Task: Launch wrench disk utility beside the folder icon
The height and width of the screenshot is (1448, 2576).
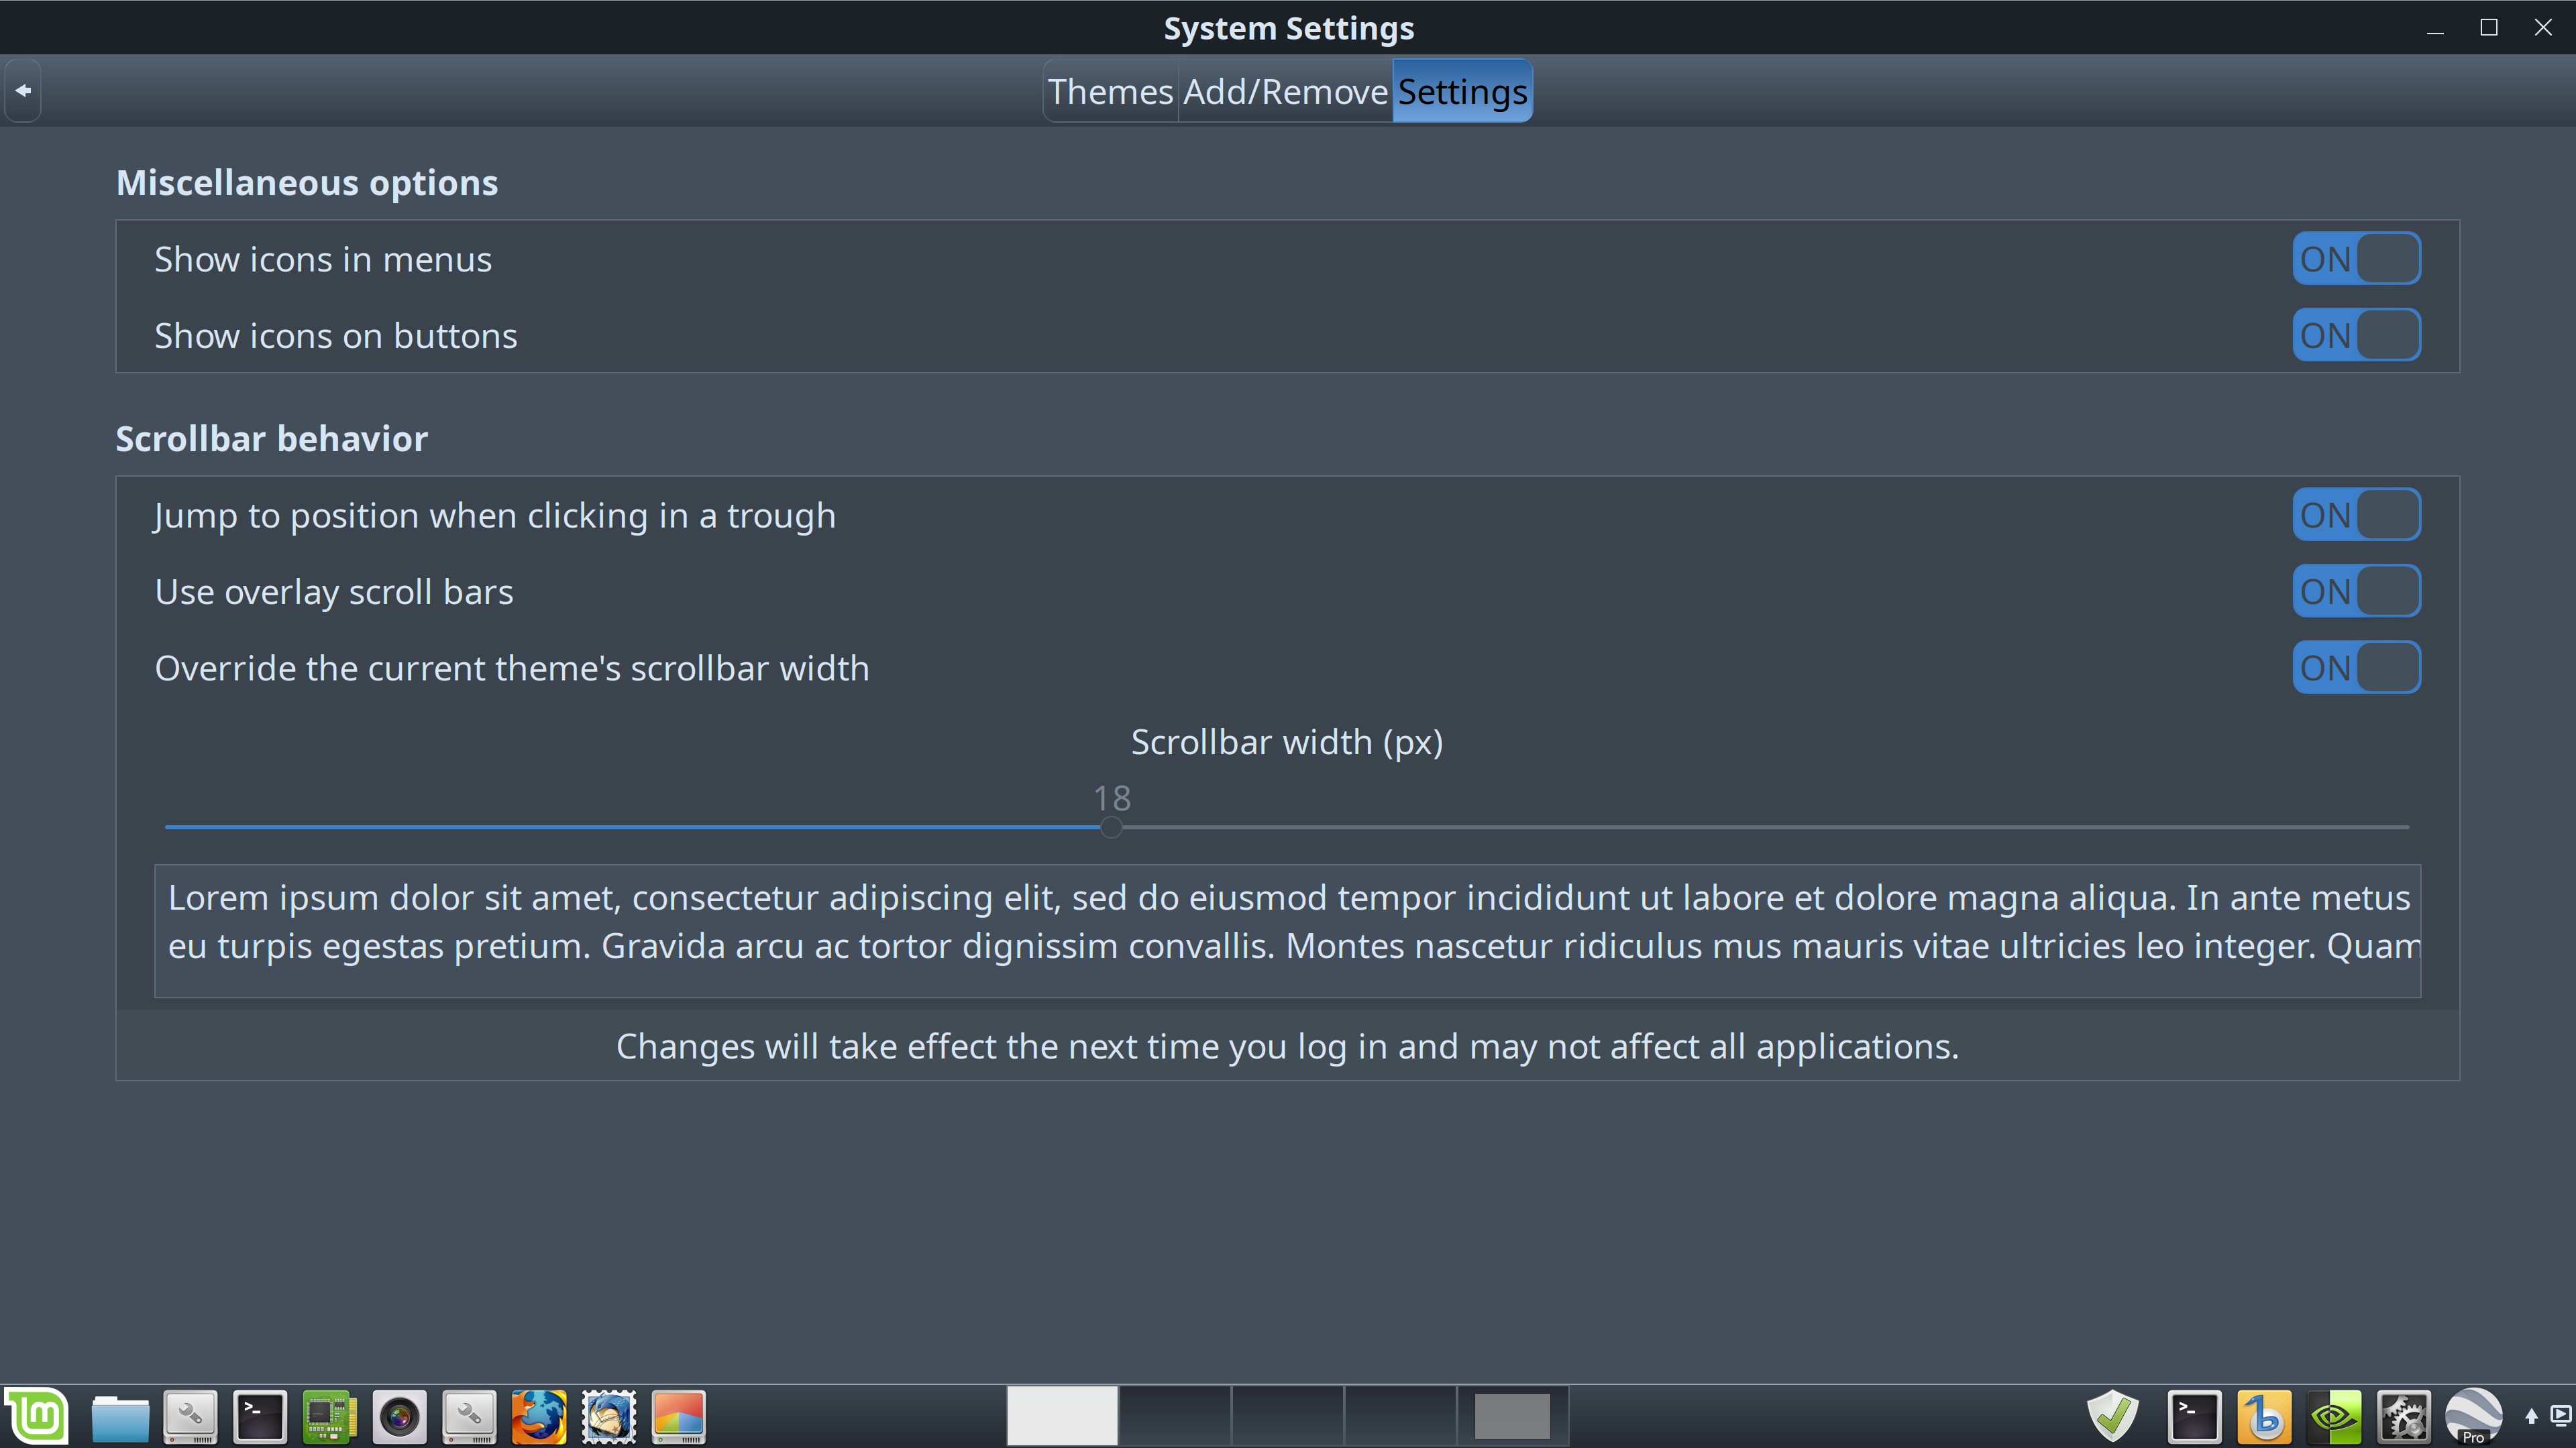Action: click(190, 1417)
